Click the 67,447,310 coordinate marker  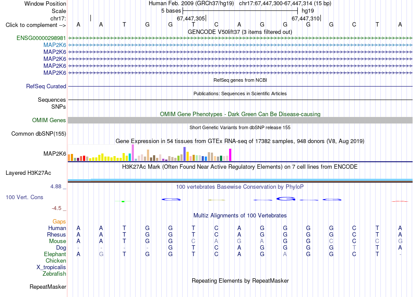coord(306,18)
